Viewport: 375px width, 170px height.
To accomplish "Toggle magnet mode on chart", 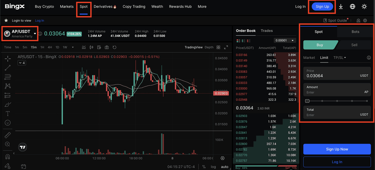I will pos(8,157).
